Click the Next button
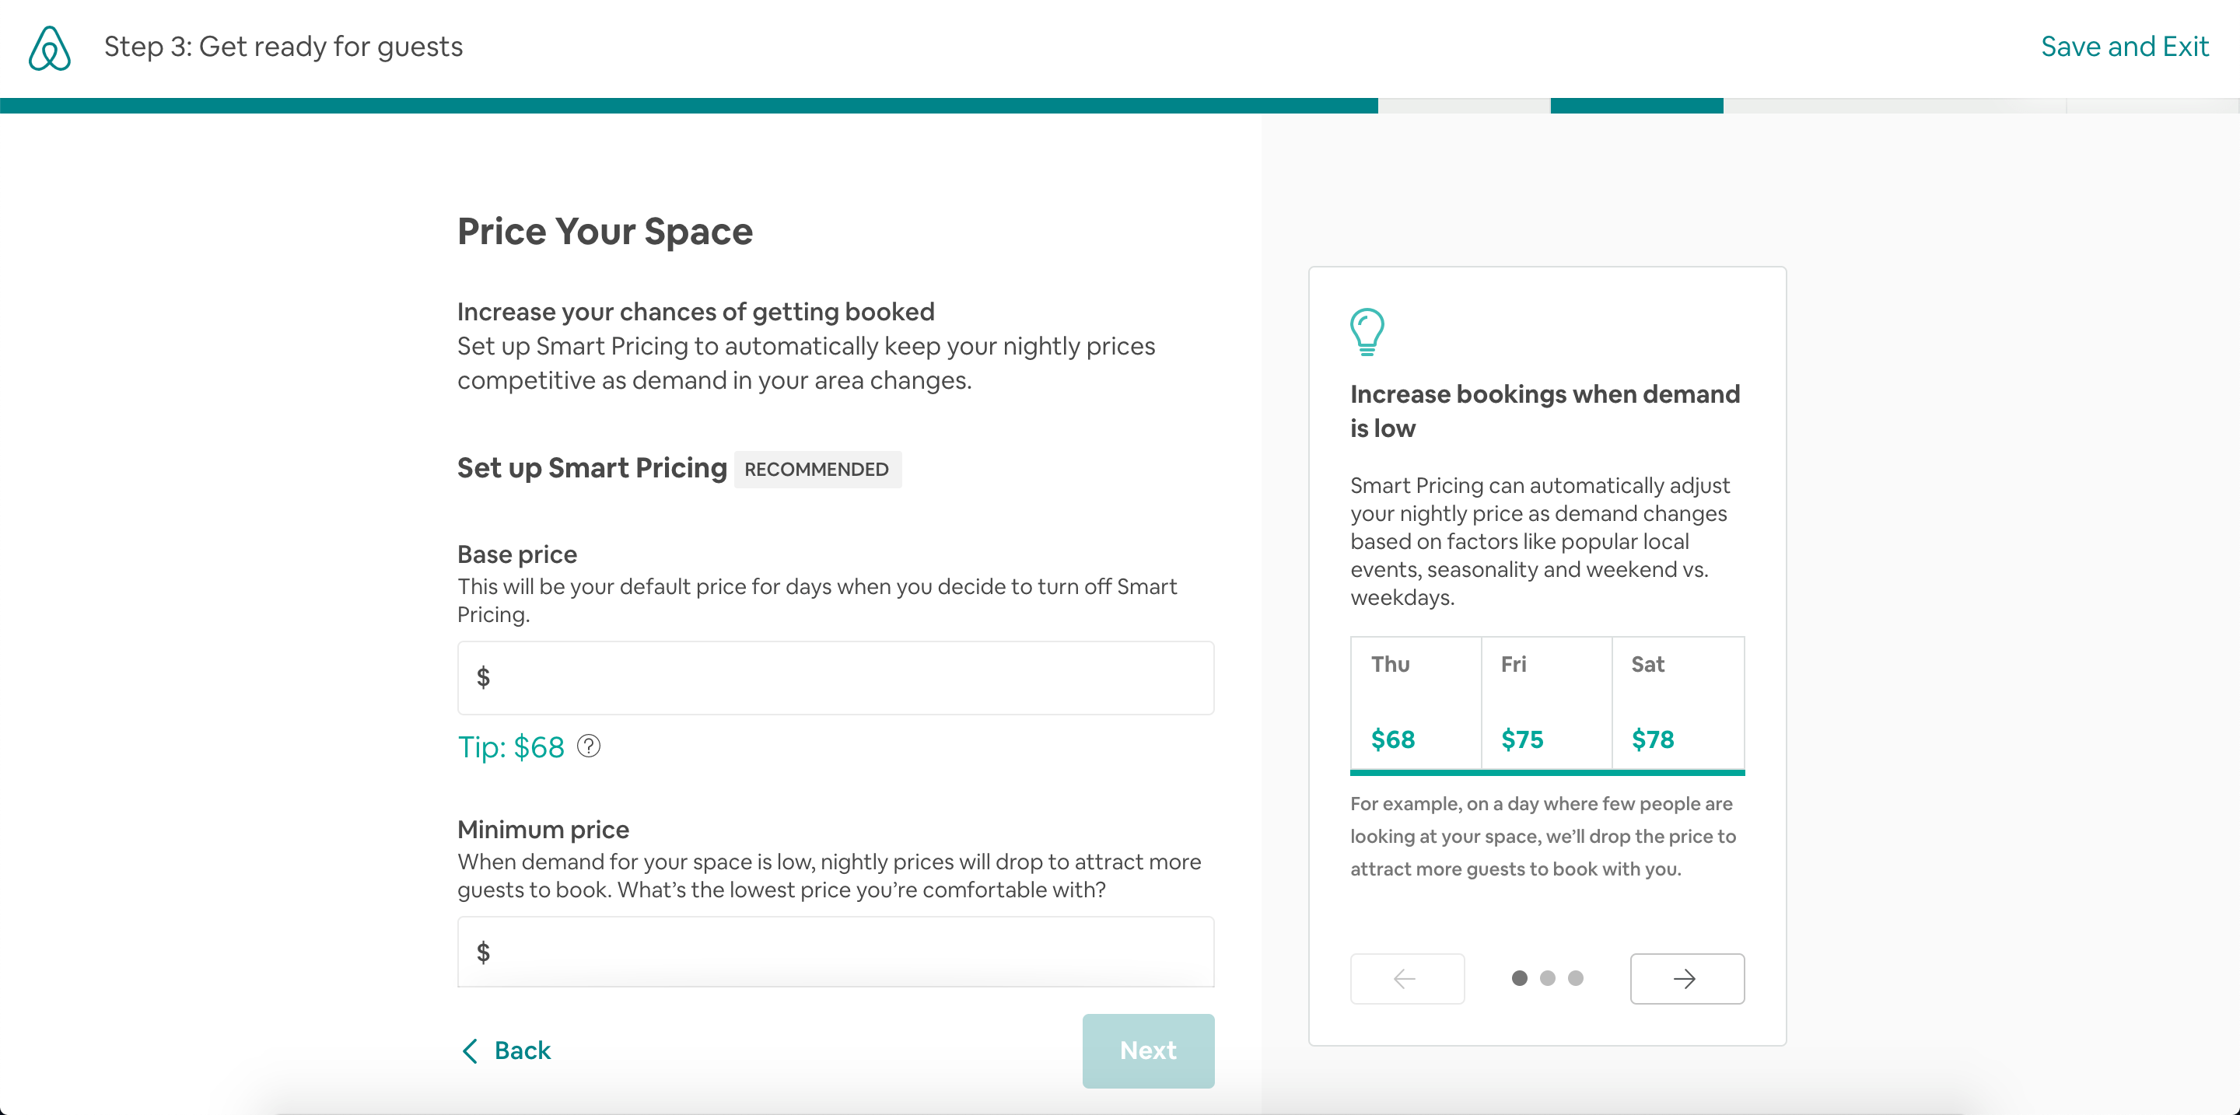 point(1148,1050)
